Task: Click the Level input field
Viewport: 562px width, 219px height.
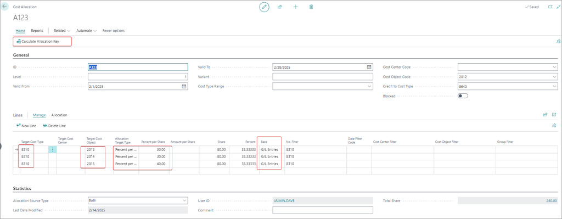Action: [138, 77]
